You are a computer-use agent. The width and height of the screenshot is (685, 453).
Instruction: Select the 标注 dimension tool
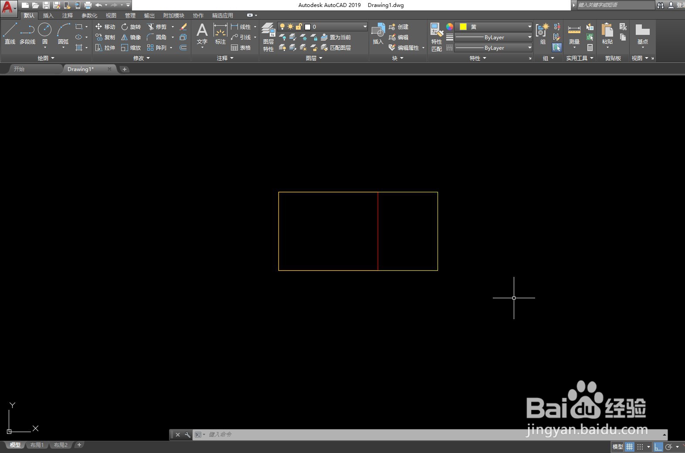[x=220, y=34]
